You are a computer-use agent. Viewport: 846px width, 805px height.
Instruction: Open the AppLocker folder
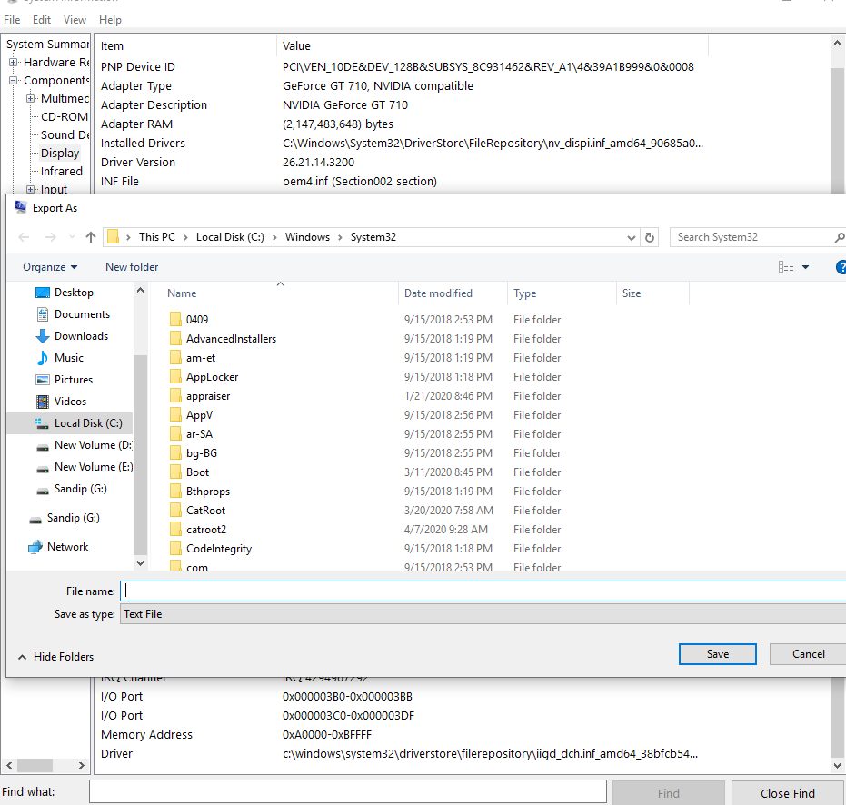212,377
